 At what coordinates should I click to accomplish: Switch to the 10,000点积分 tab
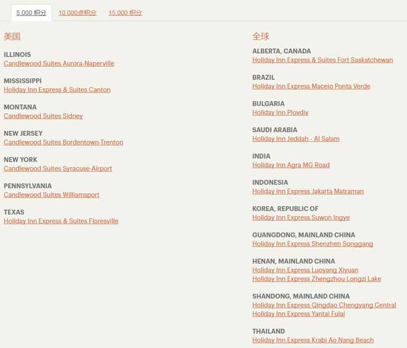tap(77, 13)
